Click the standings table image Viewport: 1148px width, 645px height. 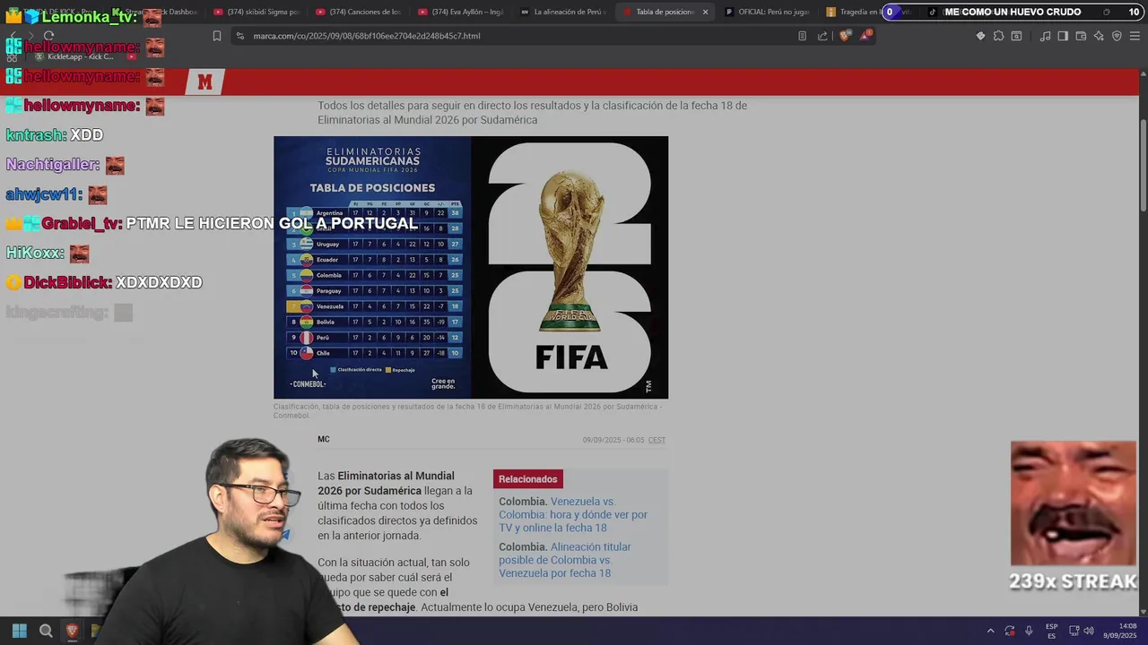372,267
